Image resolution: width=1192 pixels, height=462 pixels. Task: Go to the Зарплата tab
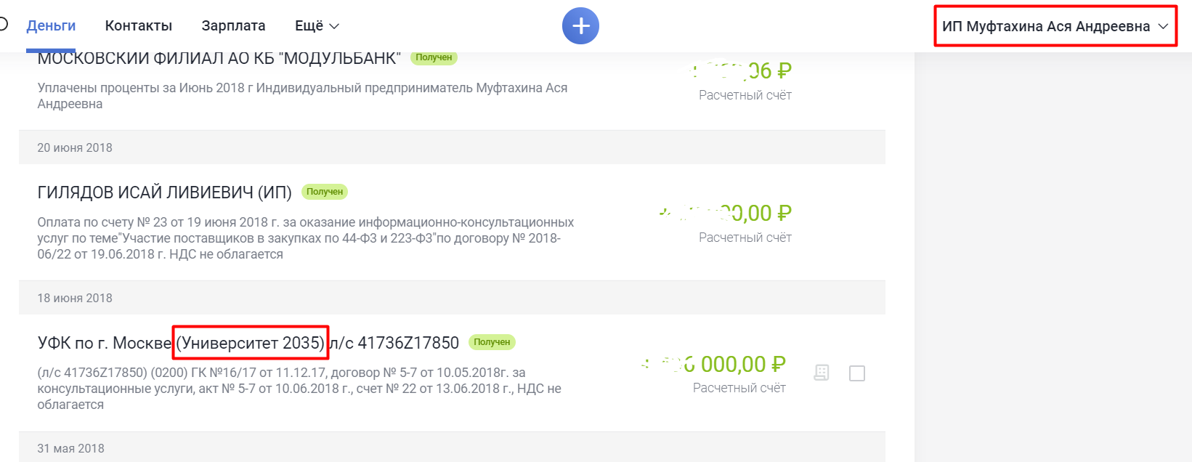pos(233,26)
